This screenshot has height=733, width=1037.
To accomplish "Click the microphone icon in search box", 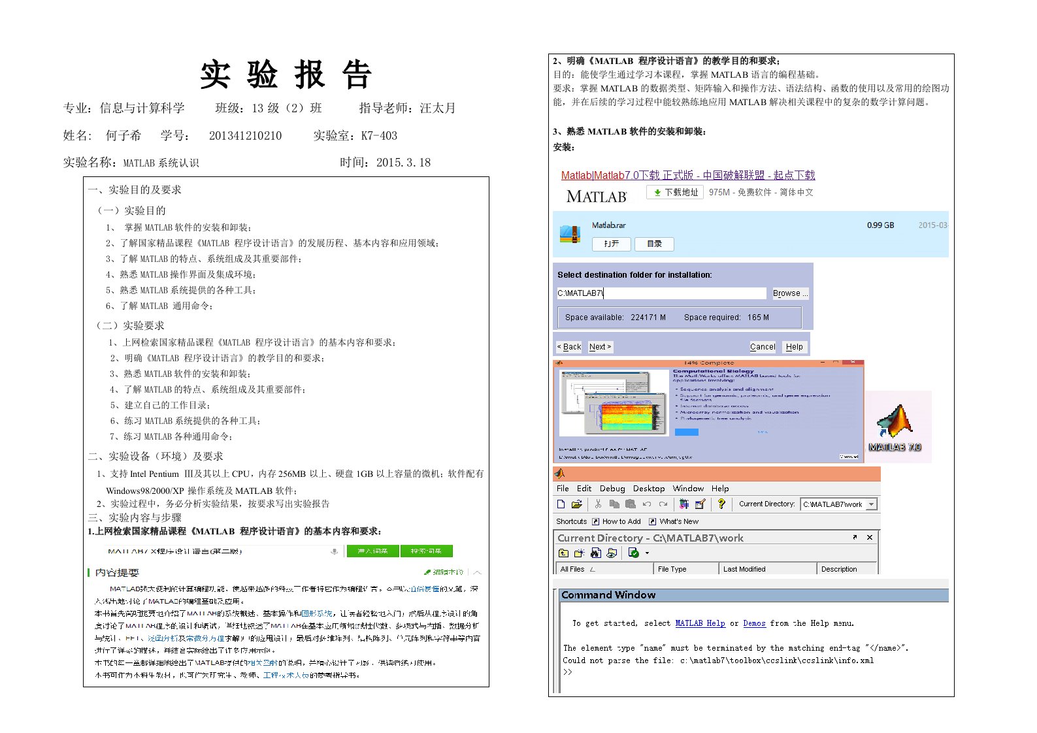I will coord(335,551).
